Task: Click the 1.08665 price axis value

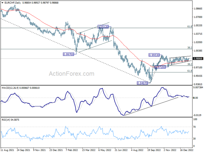Action: 198,9
